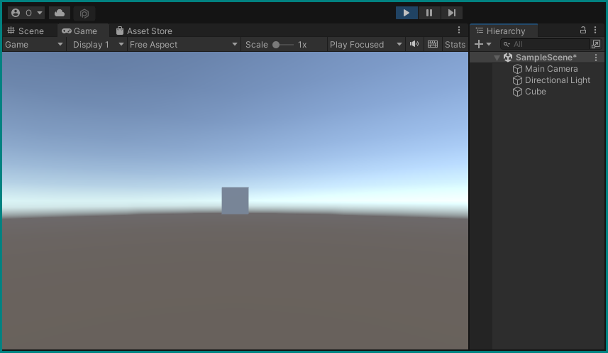Click the Scale slider handle

pyautogui.click(x=276, y=44)
